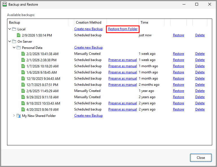Click file icon for 12/7/2025 8:37:51 PM backup
Screen dimensions: 217x167
(x=23, y=85)
